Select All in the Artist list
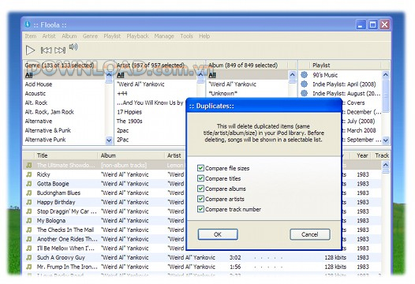415x284 pixels. [x=121, y=75]
